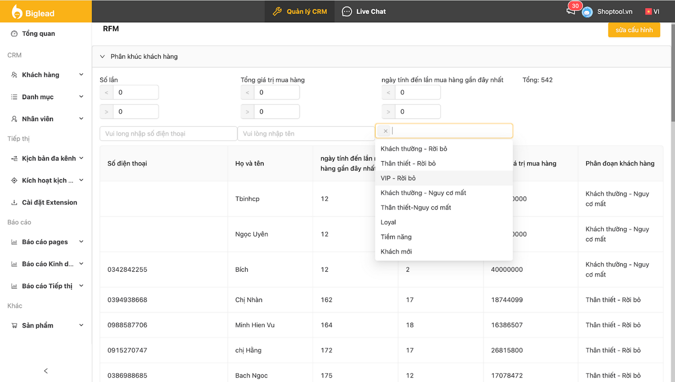675x382 pixels.
Task: Click the name Bach Ngoc
Action: [x=251, y=375]
